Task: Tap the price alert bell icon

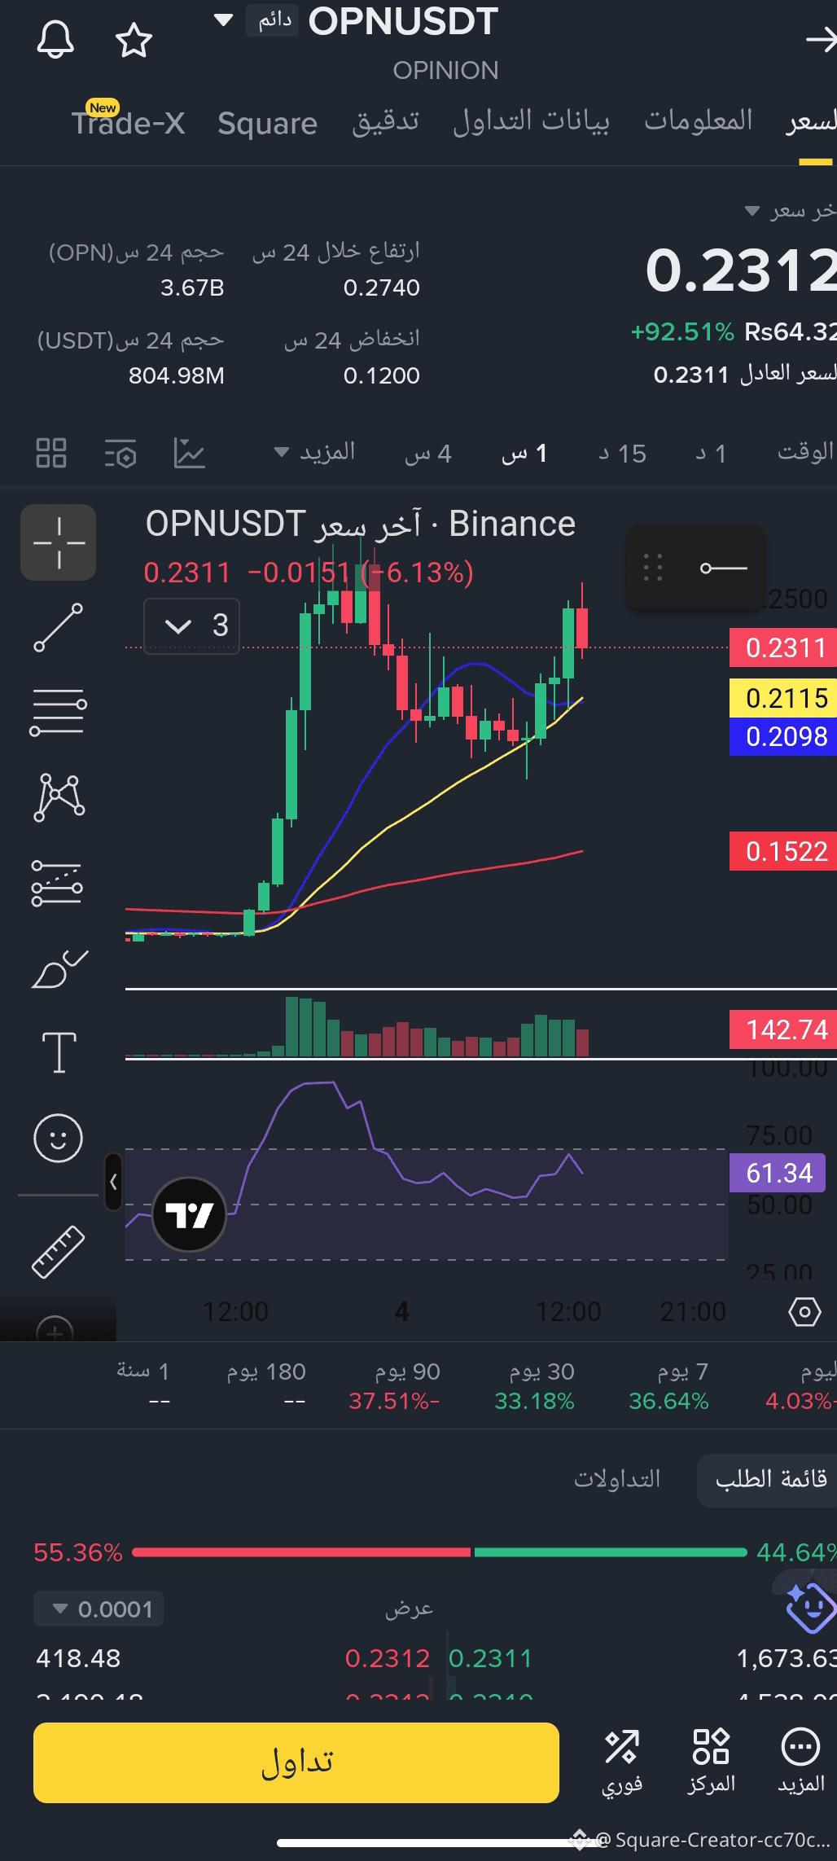Action: coord(55,40)
